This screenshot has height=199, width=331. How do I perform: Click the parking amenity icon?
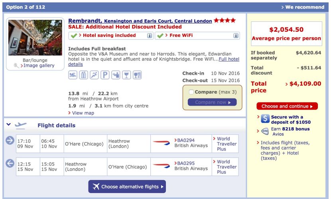[x=105, y=75]
